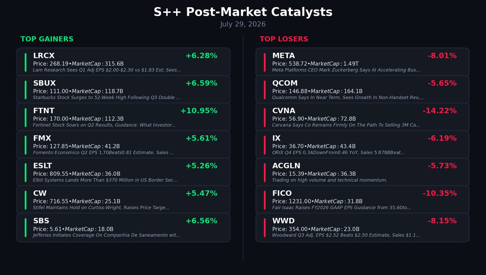Viewport: 486px width, 275px height.
Task: Select the SBUX ticker symbol
Action: click(x=45, y=83)
